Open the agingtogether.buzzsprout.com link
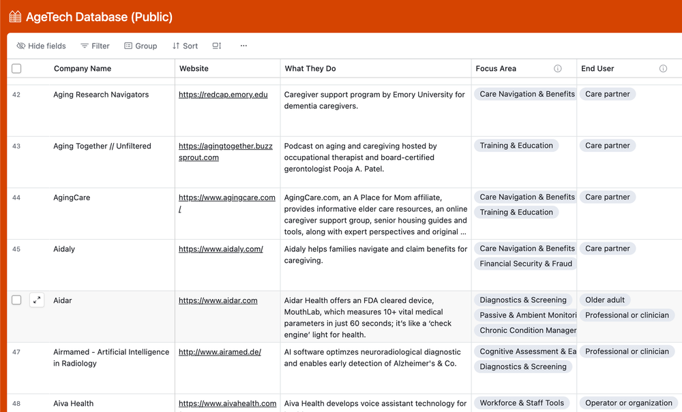This screenshot has width=682, height=412. [225, 152]
